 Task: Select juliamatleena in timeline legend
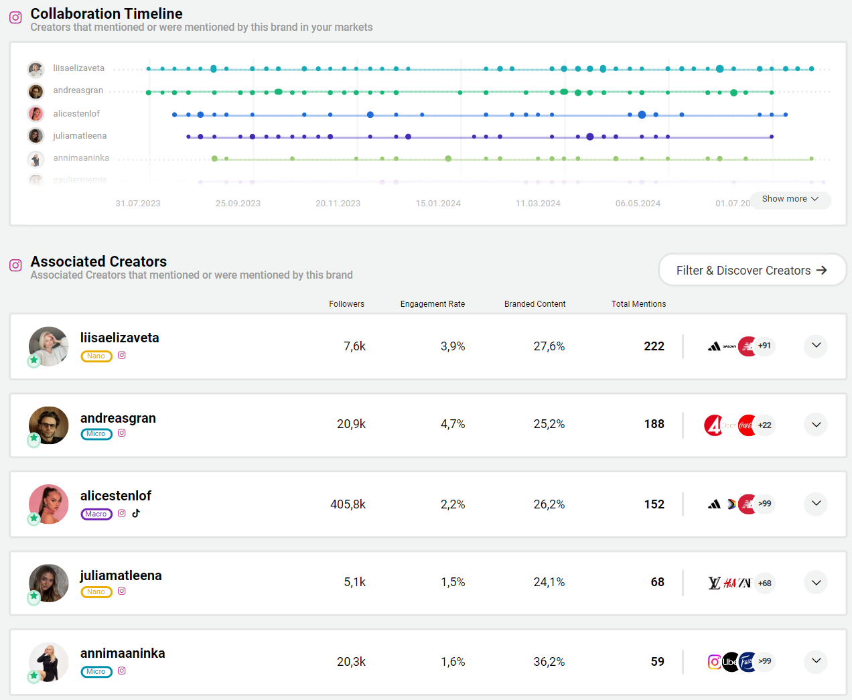coord(80,136)
